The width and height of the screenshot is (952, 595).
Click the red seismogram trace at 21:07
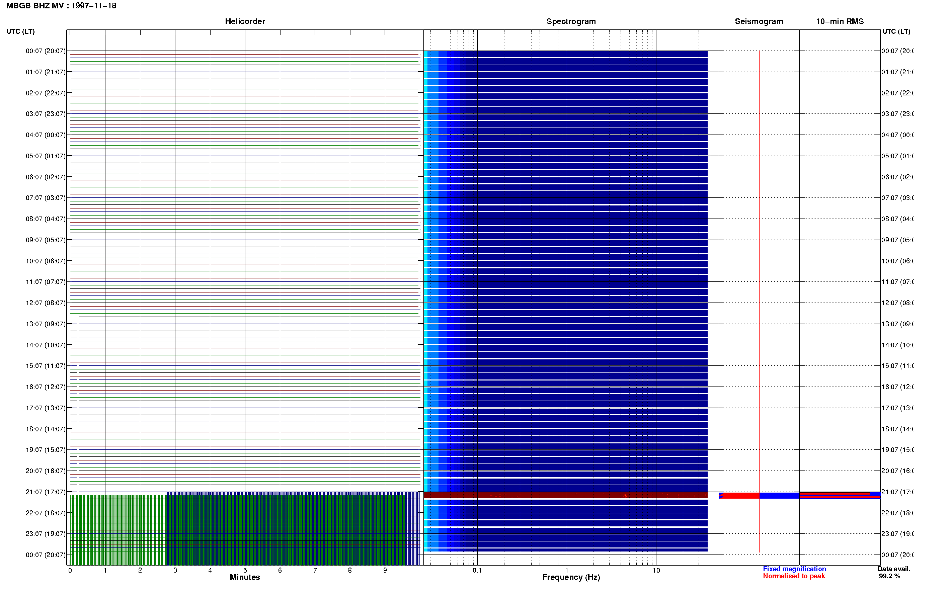(739, 496)
